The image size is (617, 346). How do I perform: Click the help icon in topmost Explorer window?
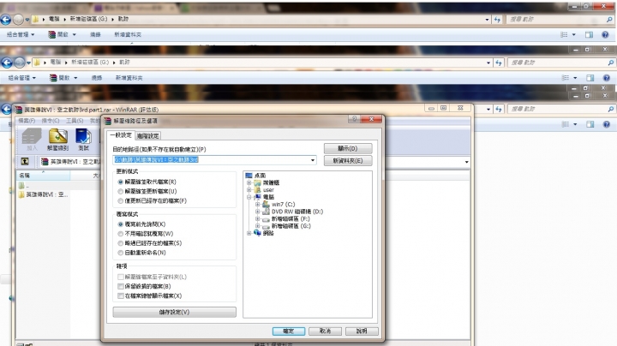coord(605,34)
